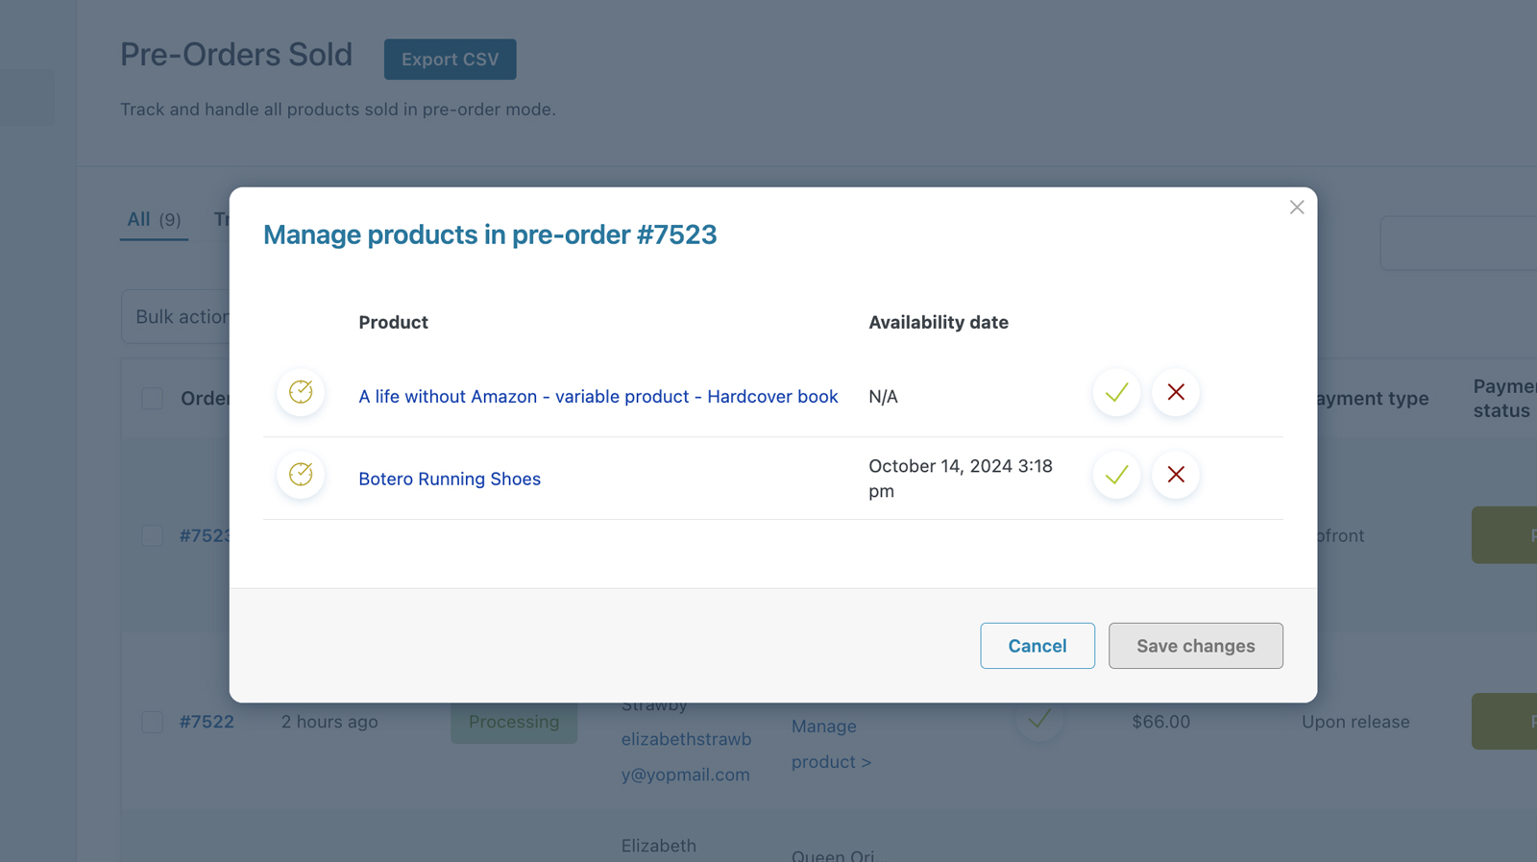
Task: Approve Botero Running Shoes with green checkmark
Action: click(1116, 475)
